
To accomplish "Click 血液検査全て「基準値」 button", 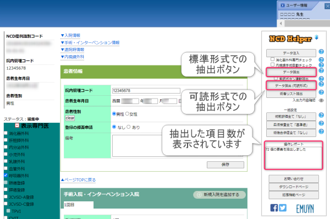I will [x=291, y=125].
